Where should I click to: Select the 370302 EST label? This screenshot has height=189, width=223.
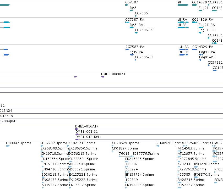131,164
